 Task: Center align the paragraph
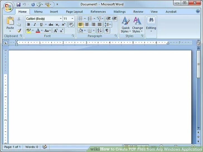pos(87,24)
